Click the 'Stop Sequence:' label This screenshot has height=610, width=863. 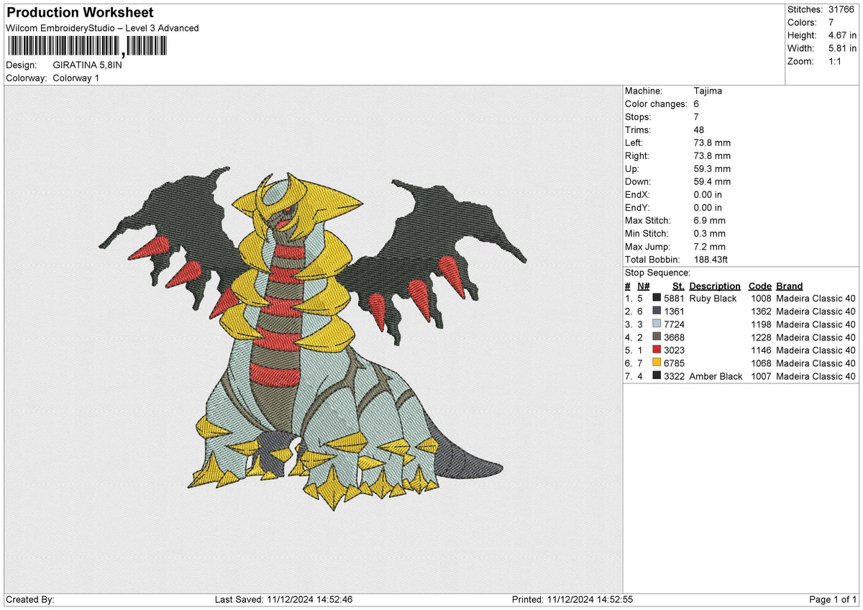tap(657, 273)
